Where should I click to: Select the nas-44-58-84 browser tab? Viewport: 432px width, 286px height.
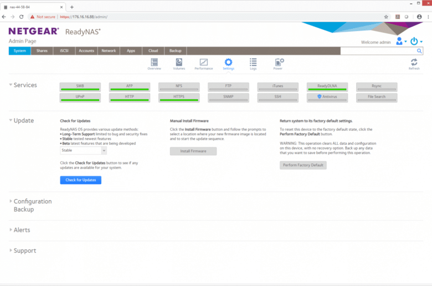(x=33, y=7)
